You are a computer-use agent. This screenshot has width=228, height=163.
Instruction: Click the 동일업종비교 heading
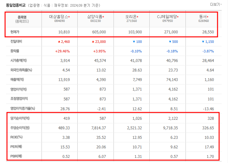click(x=16, y=5)
